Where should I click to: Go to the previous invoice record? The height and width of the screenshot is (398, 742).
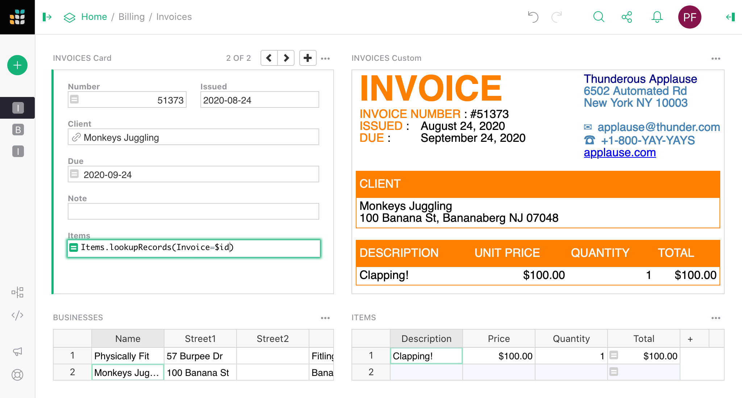coord(268,58)
